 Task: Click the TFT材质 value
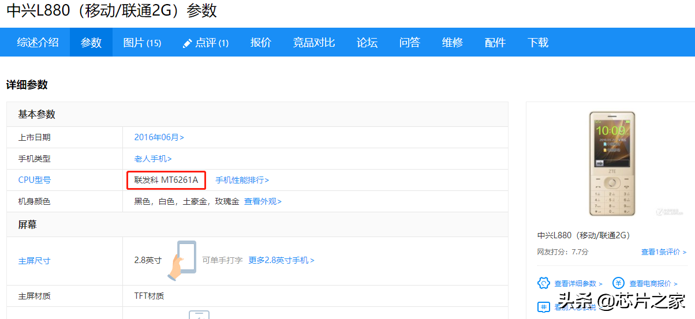click(x=149, y=296)
